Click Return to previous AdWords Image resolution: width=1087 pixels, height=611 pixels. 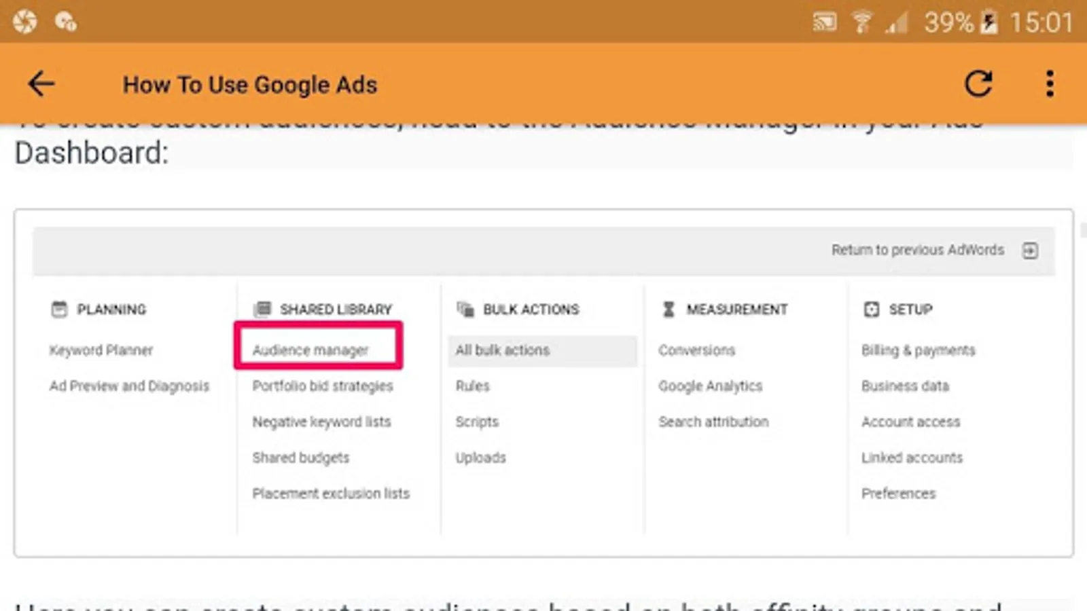[918, 251]
